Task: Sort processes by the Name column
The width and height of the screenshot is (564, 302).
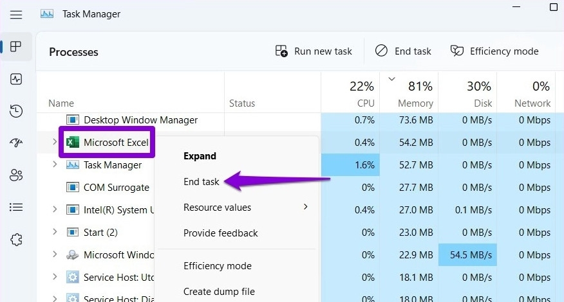Action: (x=61, y=103)
